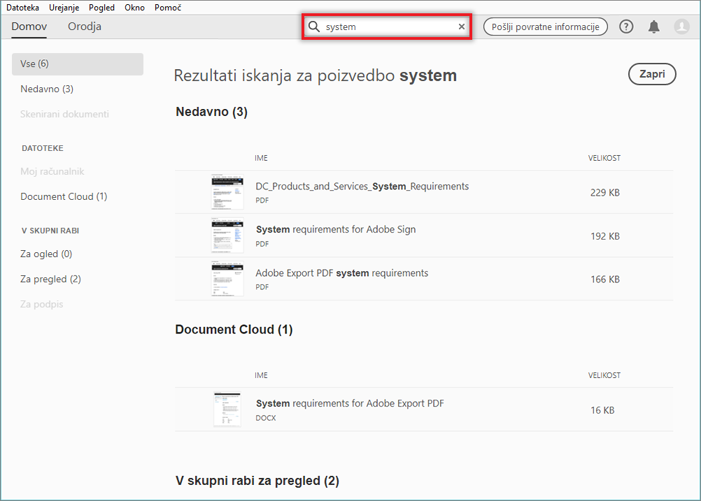Click the search field containing "system"
The height and width of the screenshot is (501, 701).
point(387,27)
